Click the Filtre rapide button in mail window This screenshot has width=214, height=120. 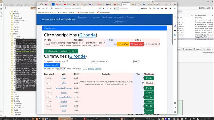205,8
